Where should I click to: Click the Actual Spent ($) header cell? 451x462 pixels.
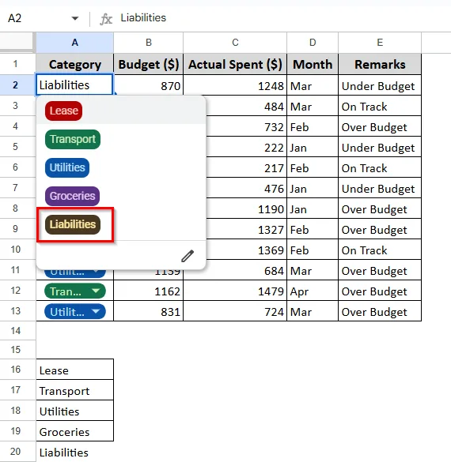click(235, 64)
